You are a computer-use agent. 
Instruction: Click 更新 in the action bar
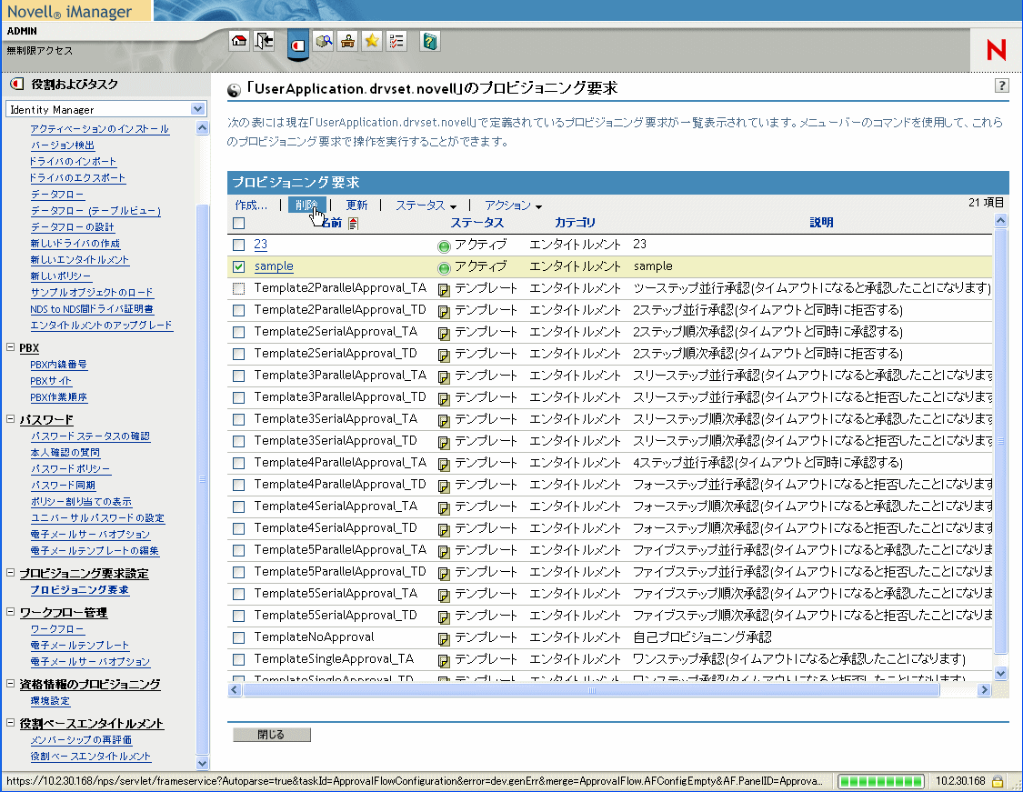point(356,205)
